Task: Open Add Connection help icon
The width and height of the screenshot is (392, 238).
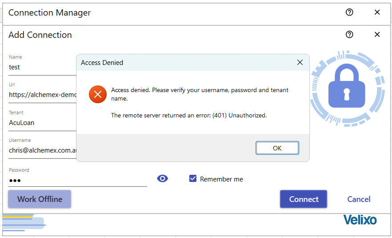Action: (349, 34)
